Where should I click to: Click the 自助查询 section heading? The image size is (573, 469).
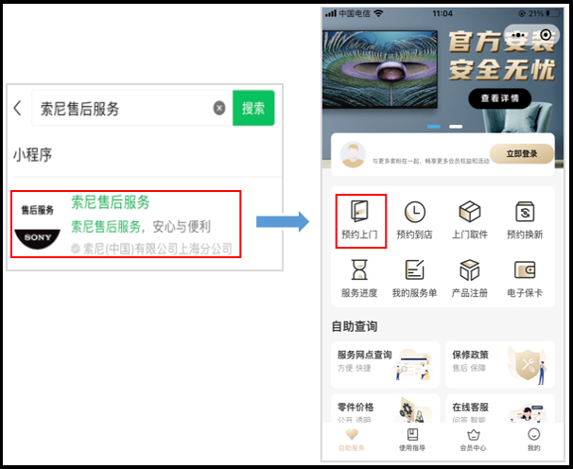click(x=355, y=326)
